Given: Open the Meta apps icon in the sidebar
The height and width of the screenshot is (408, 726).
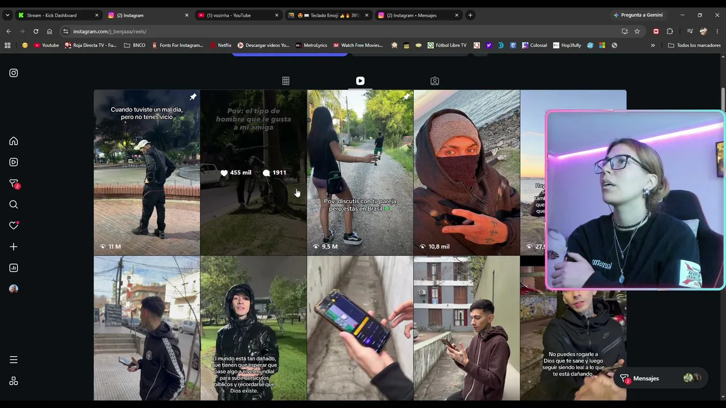Looking at the screenshot, I should [x=14, y=381].
